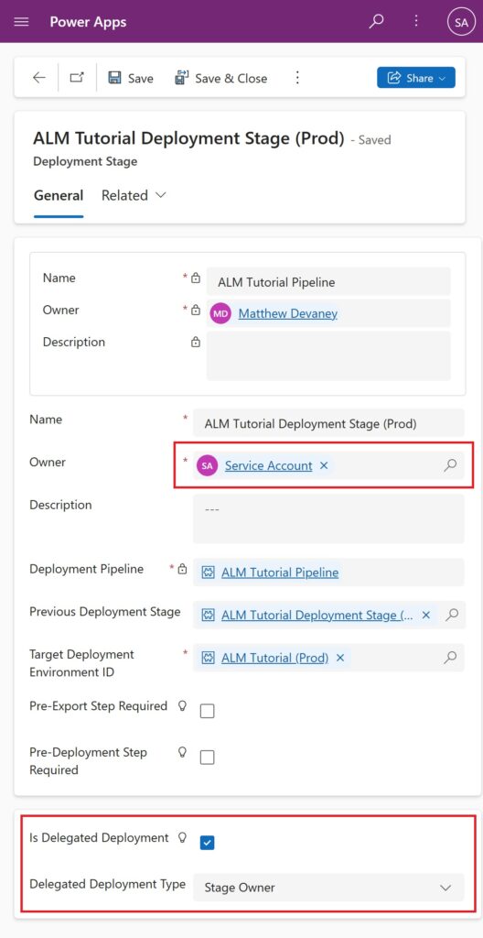Image resolution: width=483 pixels, height=938 pixels.
Task: Switch to the General tab
Action: point(59,196)
